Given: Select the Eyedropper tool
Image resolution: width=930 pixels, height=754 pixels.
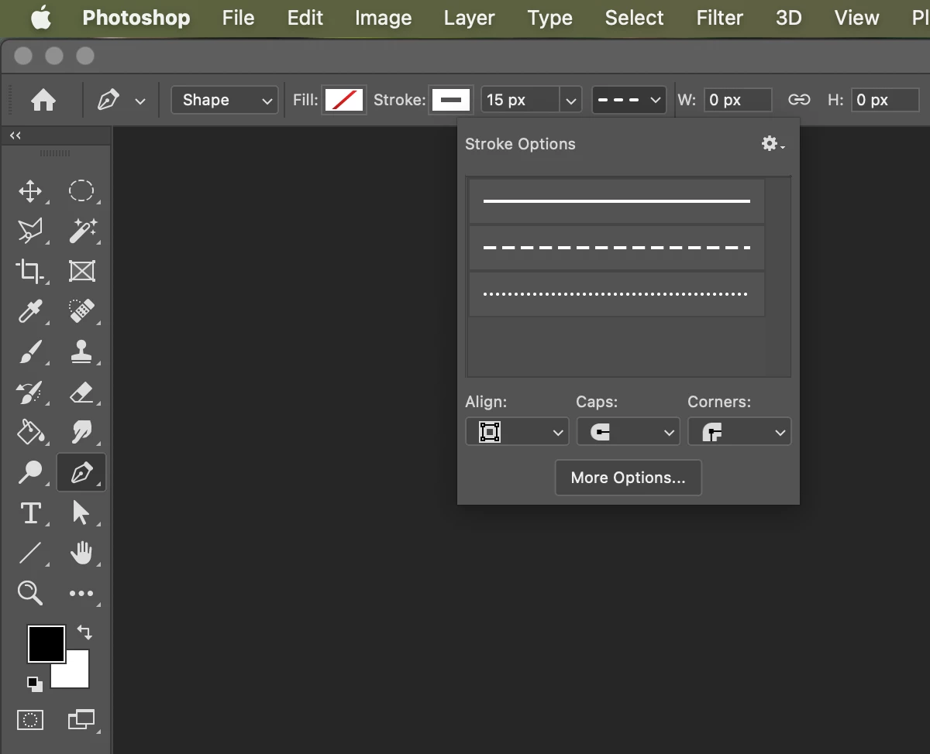Looking at the screenshot, I should pyautogui.click(x=30, y=311).
